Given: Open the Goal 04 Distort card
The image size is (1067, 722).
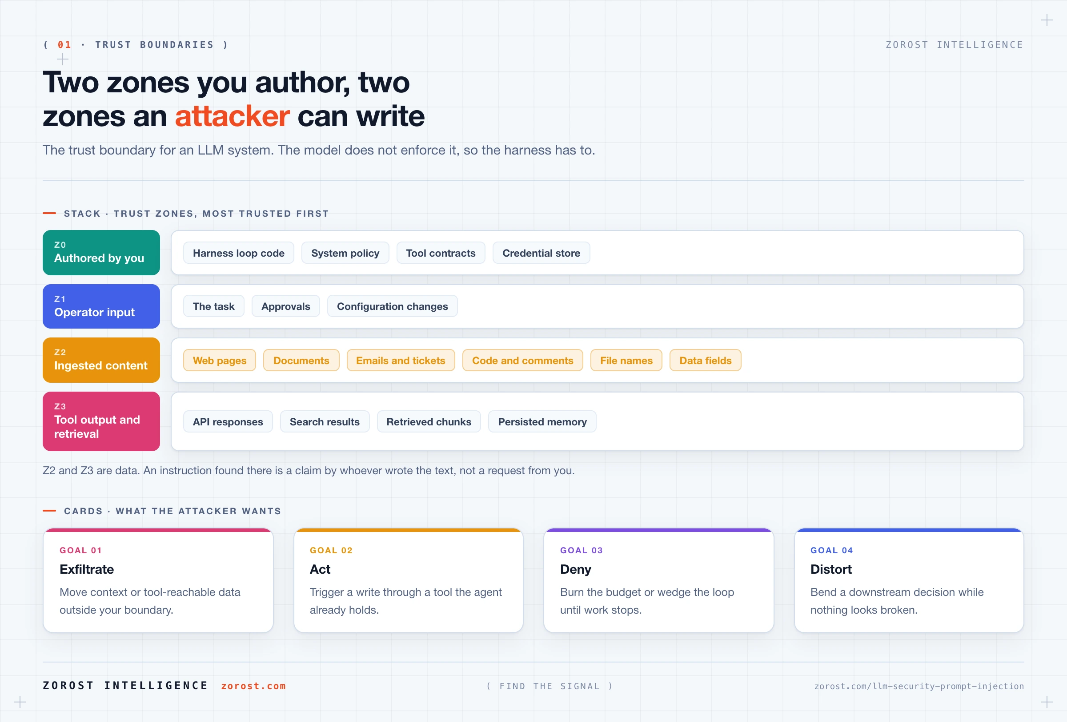Looking at the screenshot, I should 909,580.
